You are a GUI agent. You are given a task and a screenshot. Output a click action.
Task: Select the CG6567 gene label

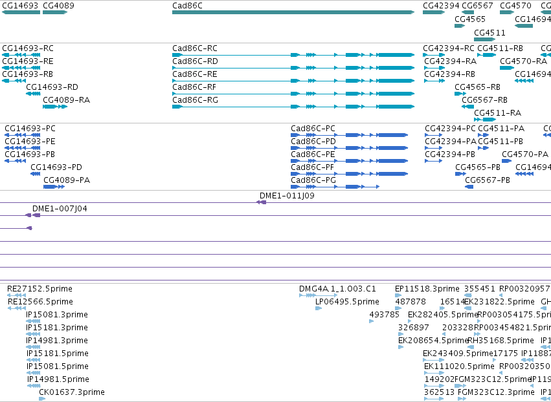click(477, 6)
